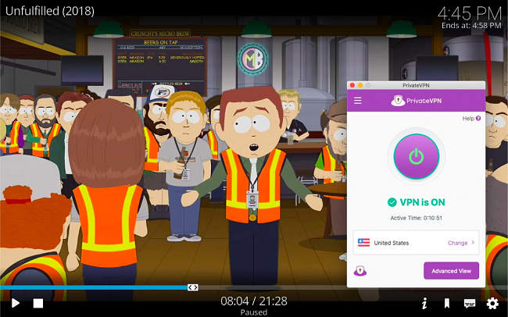The image size is (508, 317).
Task: Expand server list via chevron arrow
Action: click(473, 243)
